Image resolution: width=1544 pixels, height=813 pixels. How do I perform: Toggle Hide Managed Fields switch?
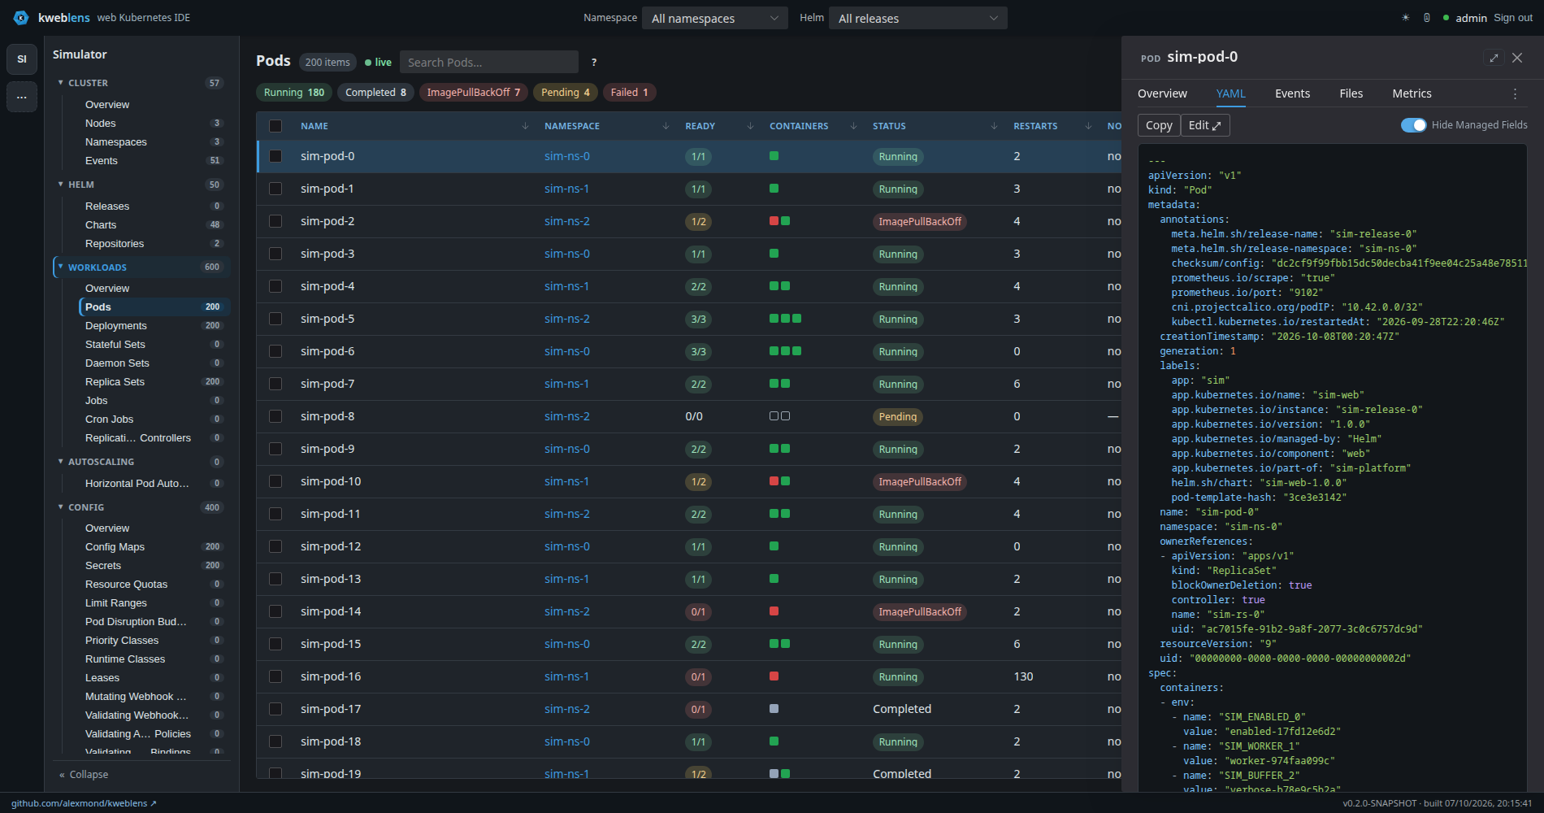pyautogui.click(x=1413, y=125)
